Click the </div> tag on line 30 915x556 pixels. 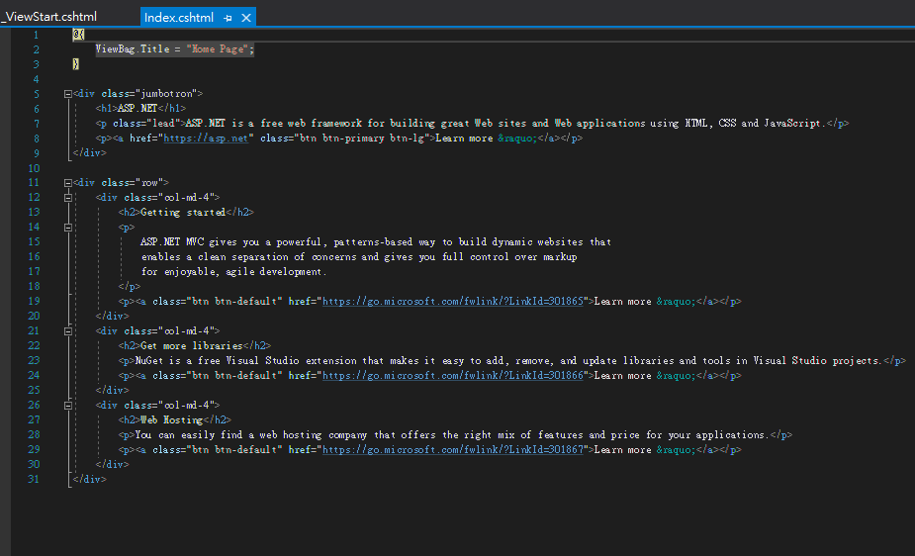(x=113, y=464)
